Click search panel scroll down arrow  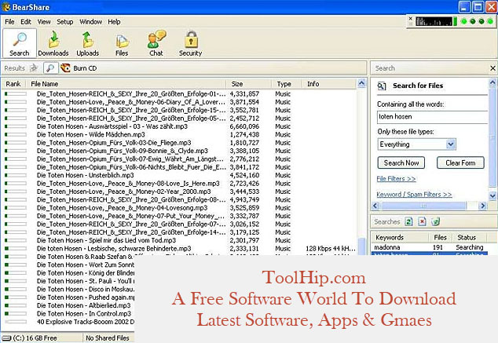click(x=493, y=195)
